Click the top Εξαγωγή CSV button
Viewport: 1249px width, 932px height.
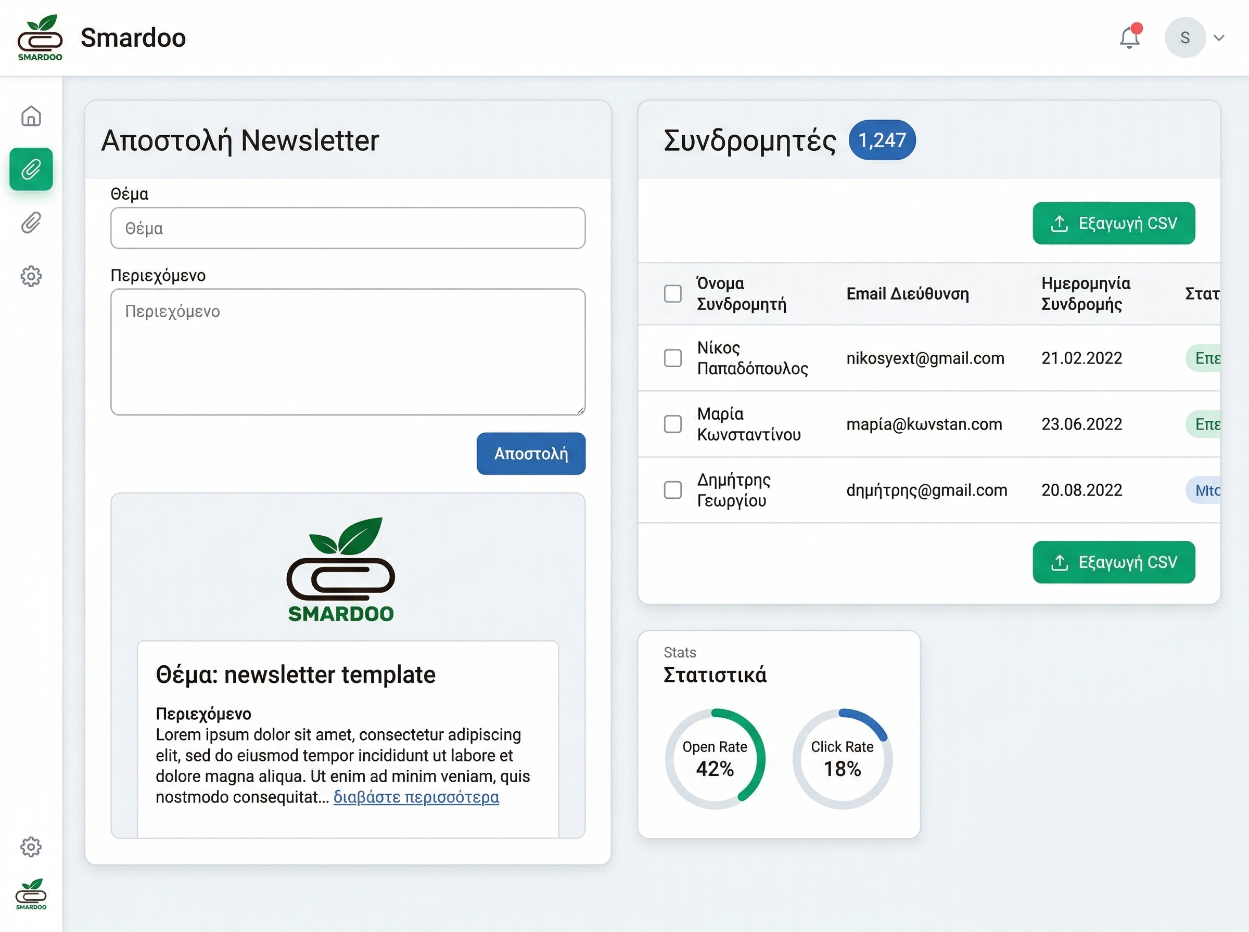pyautogui.click(x=1114, y=224)
